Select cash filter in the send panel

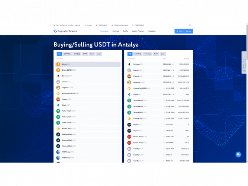point(99,54)
